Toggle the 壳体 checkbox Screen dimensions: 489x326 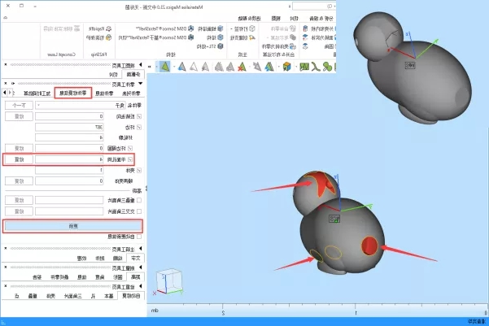(x=139, y=171)
